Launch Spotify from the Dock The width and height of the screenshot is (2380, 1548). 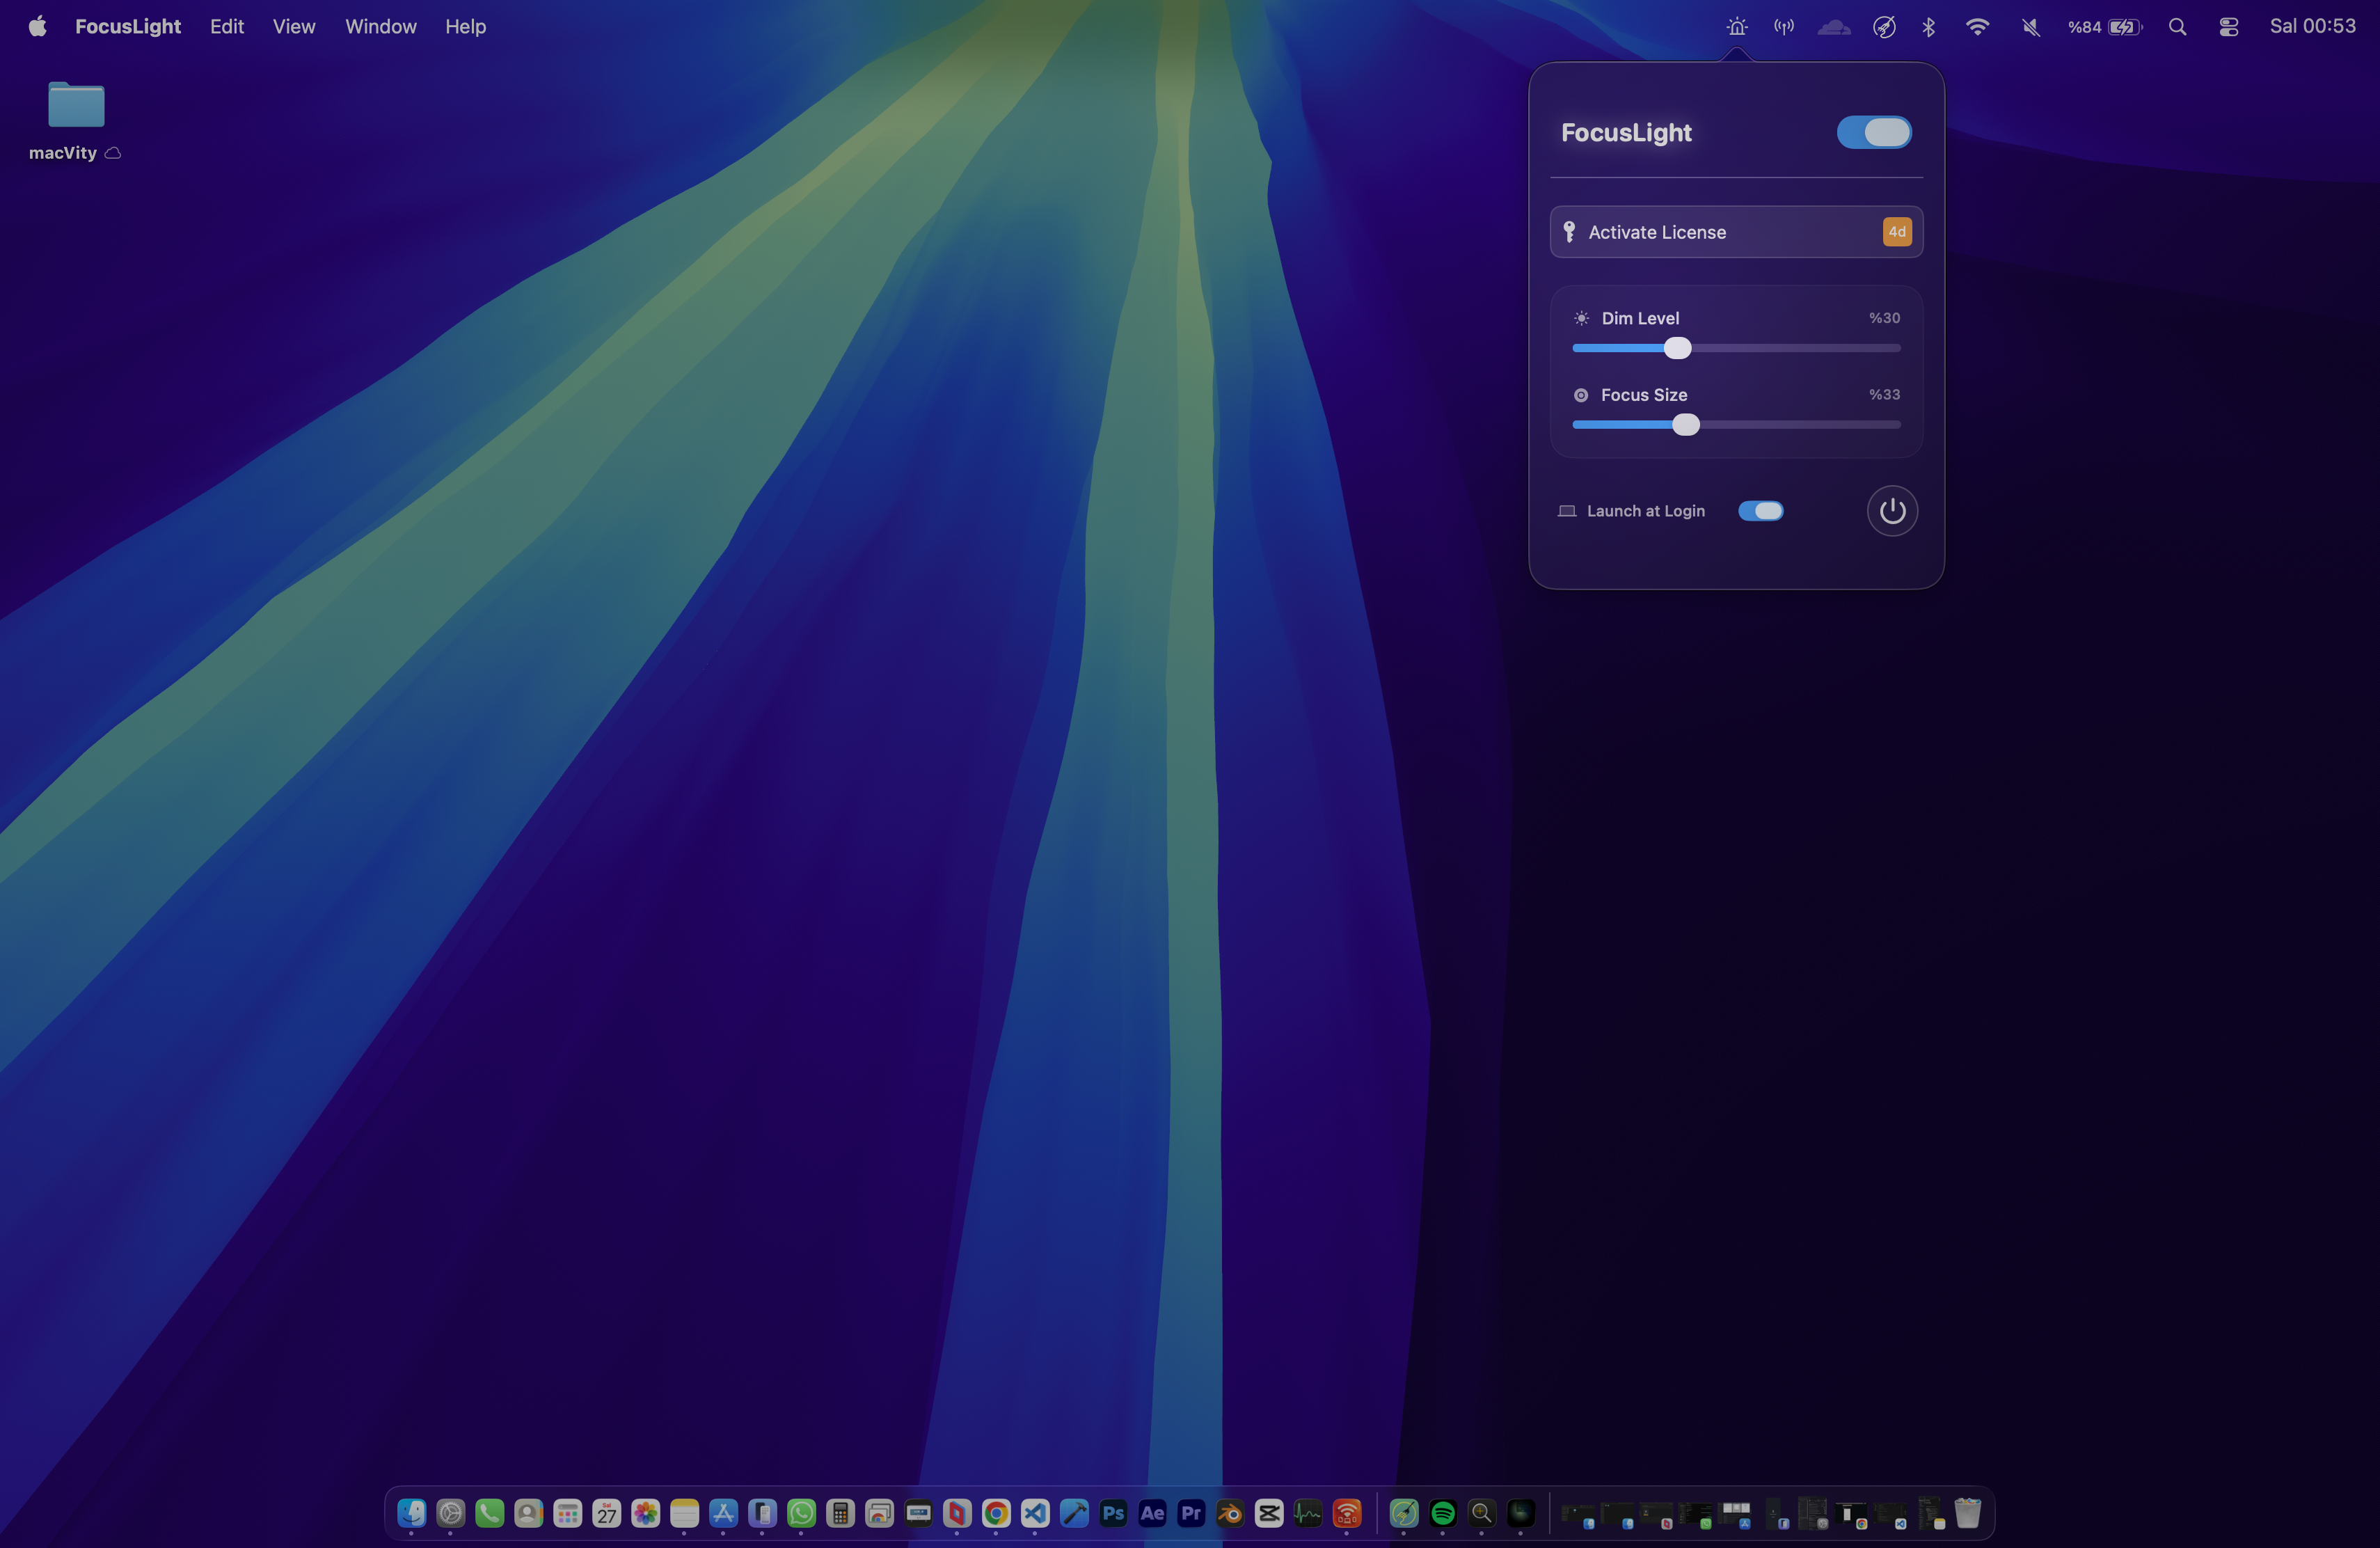pos(1442,1513)
